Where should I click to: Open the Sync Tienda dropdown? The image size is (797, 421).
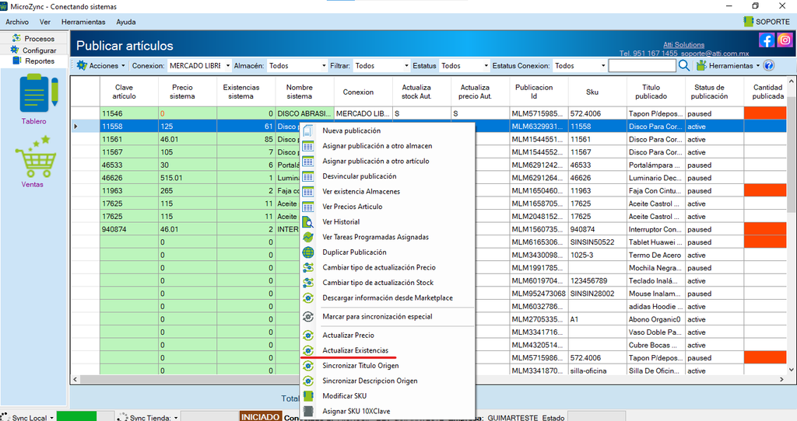[148, 417]
